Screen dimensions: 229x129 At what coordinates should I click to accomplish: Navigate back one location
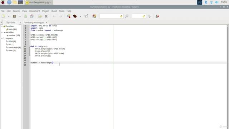pos(54,16)
